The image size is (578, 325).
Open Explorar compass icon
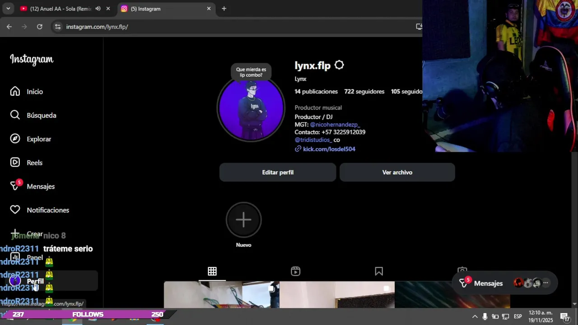click(x=15, y=139)
